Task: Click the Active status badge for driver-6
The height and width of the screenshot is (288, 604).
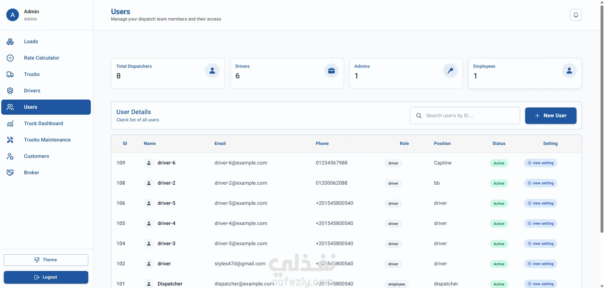Action: pos(499,163)
